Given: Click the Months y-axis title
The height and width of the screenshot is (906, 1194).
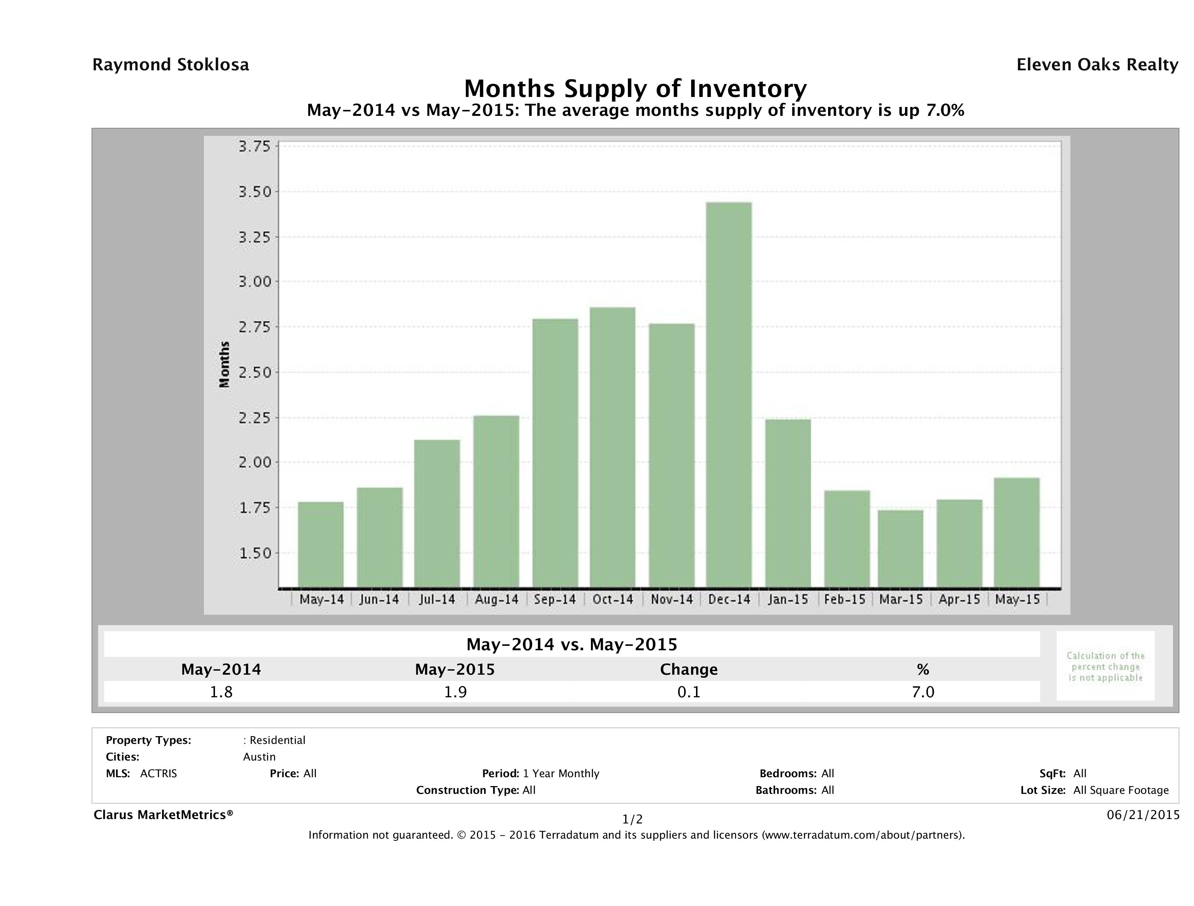Looking at the screenshot, I should click(x=225, y=365).
